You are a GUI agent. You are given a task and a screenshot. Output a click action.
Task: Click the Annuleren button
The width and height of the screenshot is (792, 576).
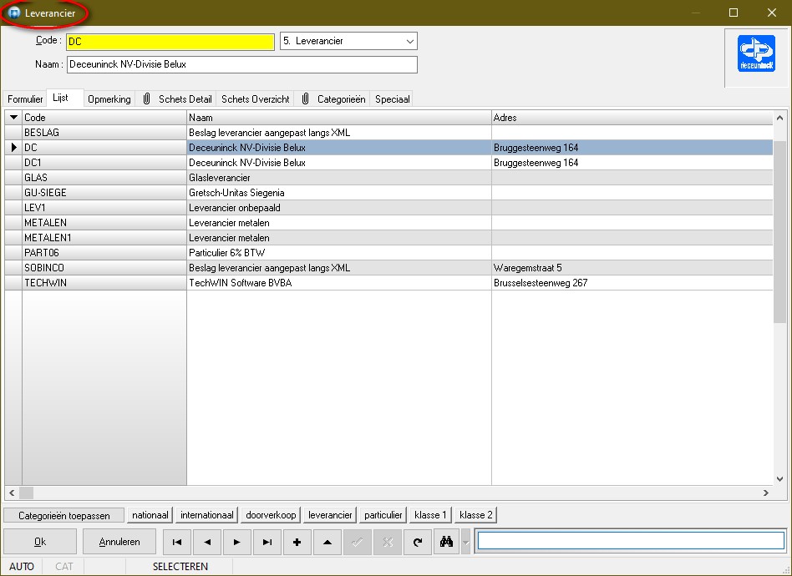[119, 542]
